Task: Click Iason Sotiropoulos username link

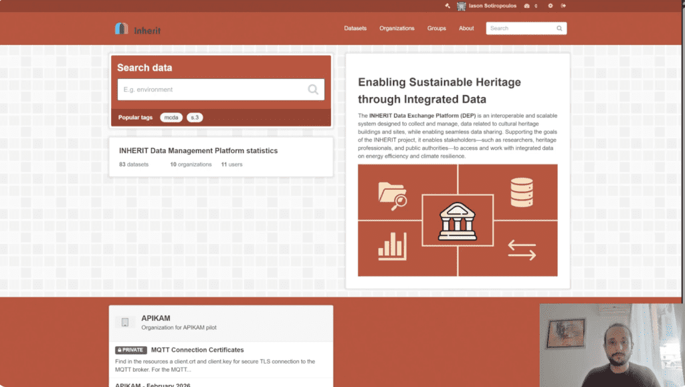Action: coord(492,5)
